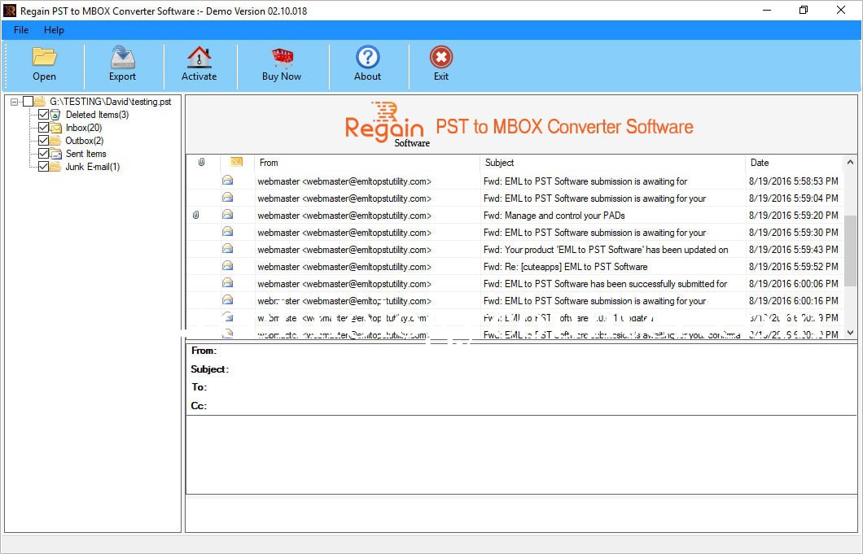Open the 'Fwd: Manage and control your PADs' email

(554, 215)
